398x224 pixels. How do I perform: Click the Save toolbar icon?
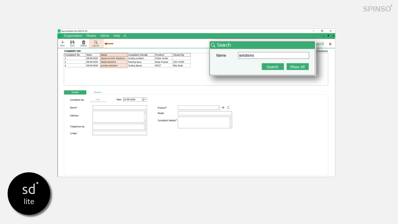tap(72, 43)
